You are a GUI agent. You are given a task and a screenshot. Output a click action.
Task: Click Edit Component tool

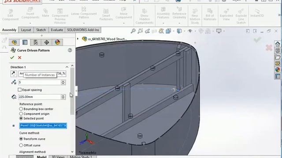pyautogui.click(x=10, y=15)
